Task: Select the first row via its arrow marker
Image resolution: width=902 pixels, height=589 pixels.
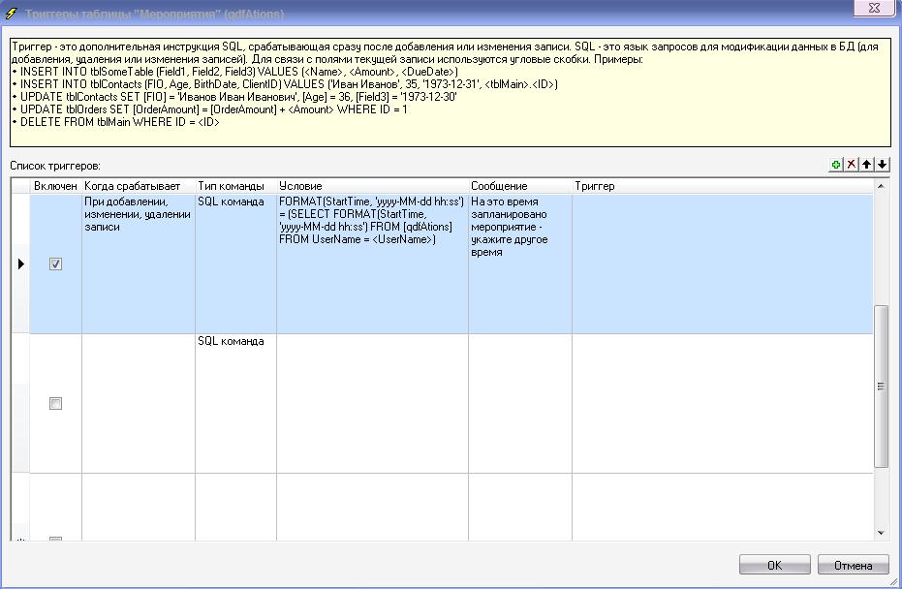Action: (x=20, y=263)
